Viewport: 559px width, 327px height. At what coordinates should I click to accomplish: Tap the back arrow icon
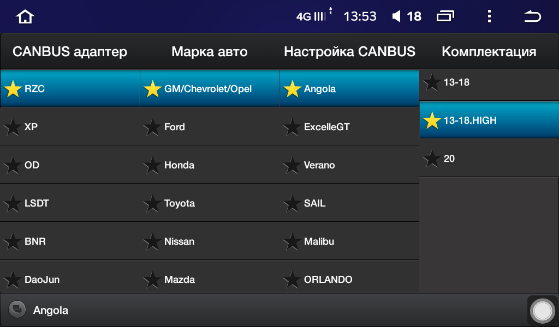pos(532,16)
